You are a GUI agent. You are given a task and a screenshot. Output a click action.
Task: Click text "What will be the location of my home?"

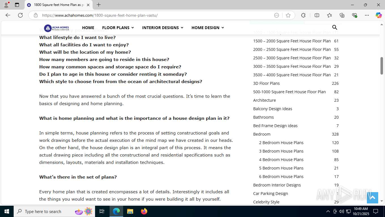85,52
